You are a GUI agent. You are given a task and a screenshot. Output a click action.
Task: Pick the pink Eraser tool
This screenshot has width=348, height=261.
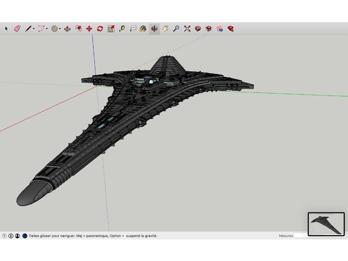(x=17, y=29)
